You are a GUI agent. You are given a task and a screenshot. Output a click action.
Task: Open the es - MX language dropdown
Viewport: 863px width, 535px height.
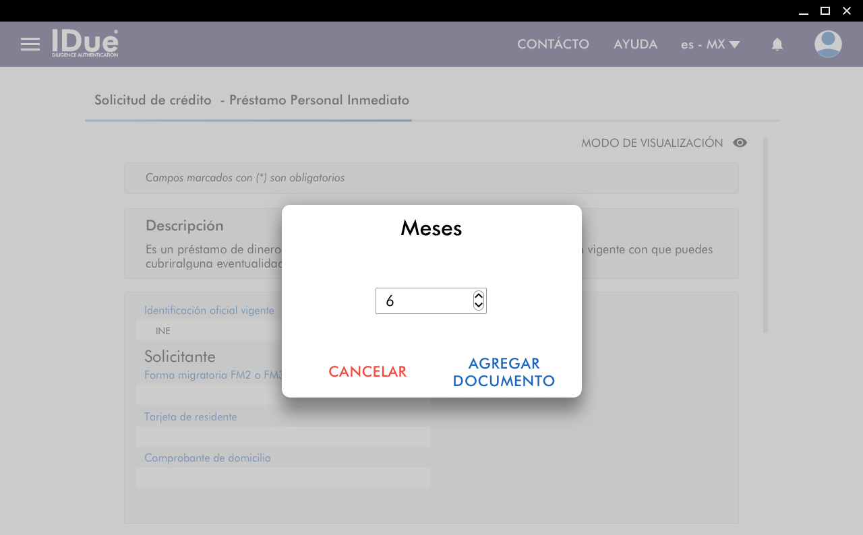(711, 44)
